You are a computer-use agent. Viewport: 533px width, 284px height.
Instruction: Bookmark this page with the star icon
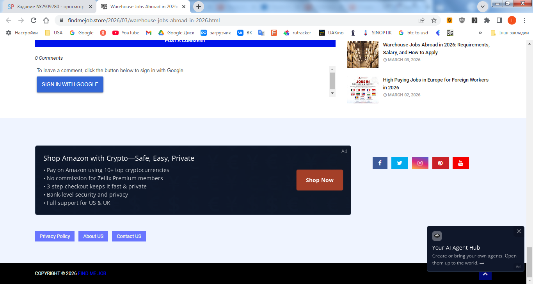coord(434,20)
